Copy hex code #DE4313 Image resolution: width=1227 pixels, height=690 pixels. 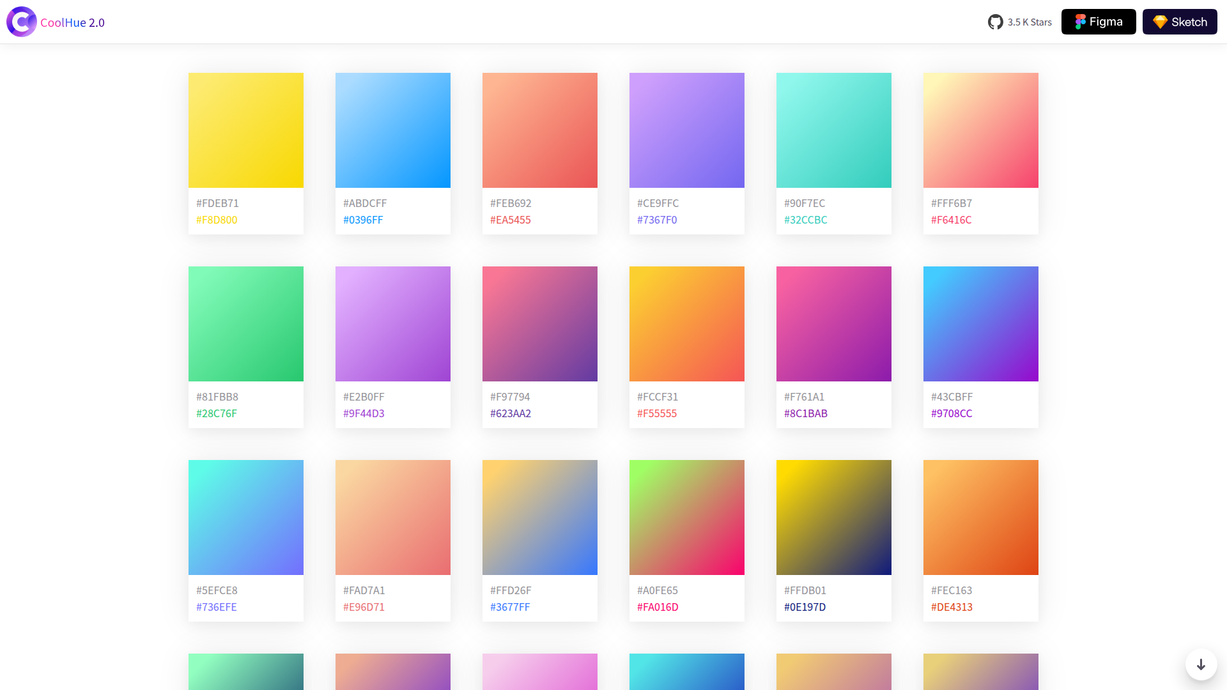952,607
